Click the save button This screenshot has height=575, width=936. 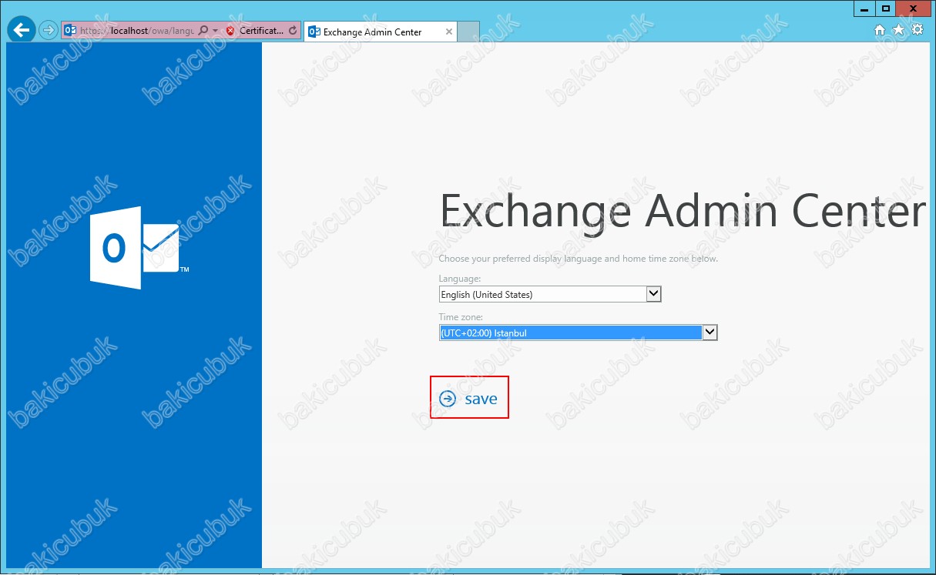click(468, 399)
